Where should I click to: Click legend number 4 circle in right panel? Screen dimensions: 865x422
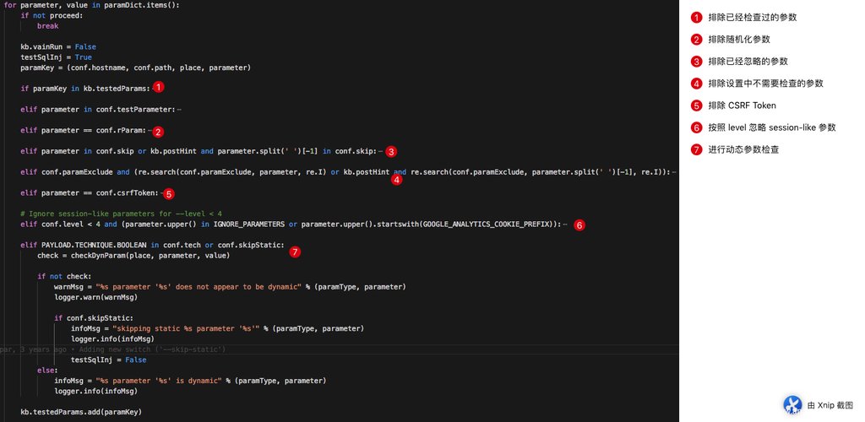(696, 84)
